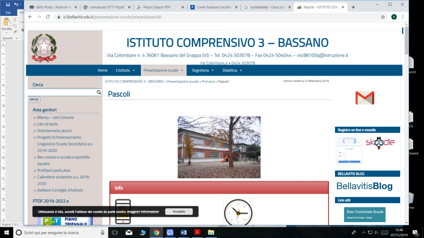Click the search magnifier icon in sidebar
Viewport: 424px width, 238px height.
click(x=99, y=92)
